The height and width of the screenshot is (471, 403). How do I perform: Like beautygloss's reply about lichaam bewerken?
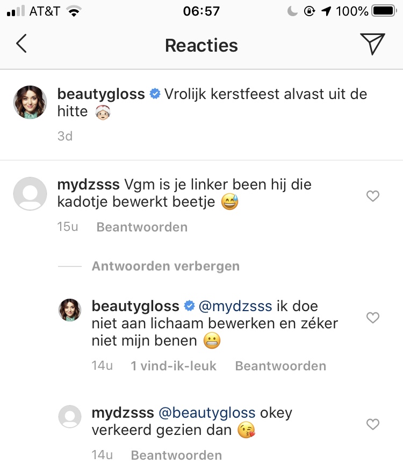(372, 318)
